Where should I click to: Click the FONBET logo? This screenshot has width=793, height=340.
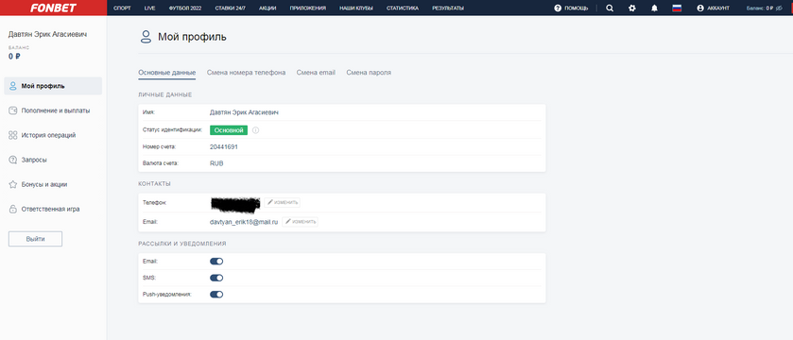[53, 8]
